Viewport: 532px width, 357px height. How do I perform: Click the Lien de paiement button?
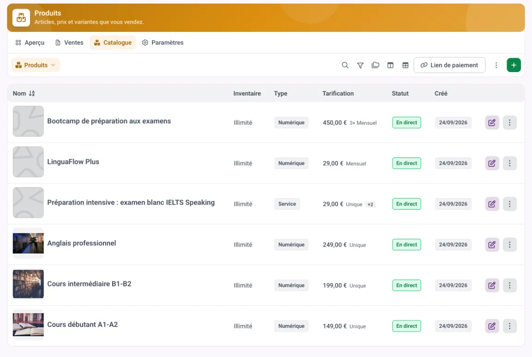449,65
